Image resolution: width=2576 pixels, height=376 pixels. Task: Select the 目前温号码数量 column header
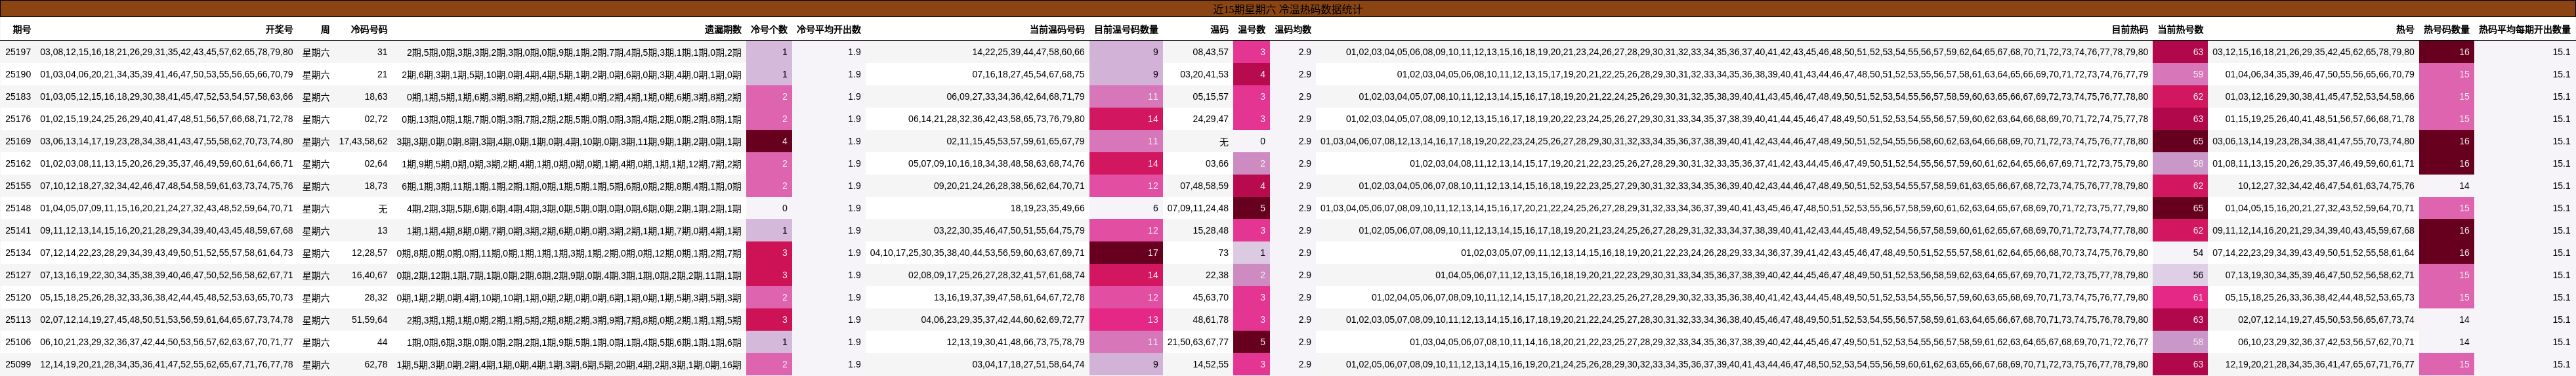pyautogui.click(x=1126, y=30)
